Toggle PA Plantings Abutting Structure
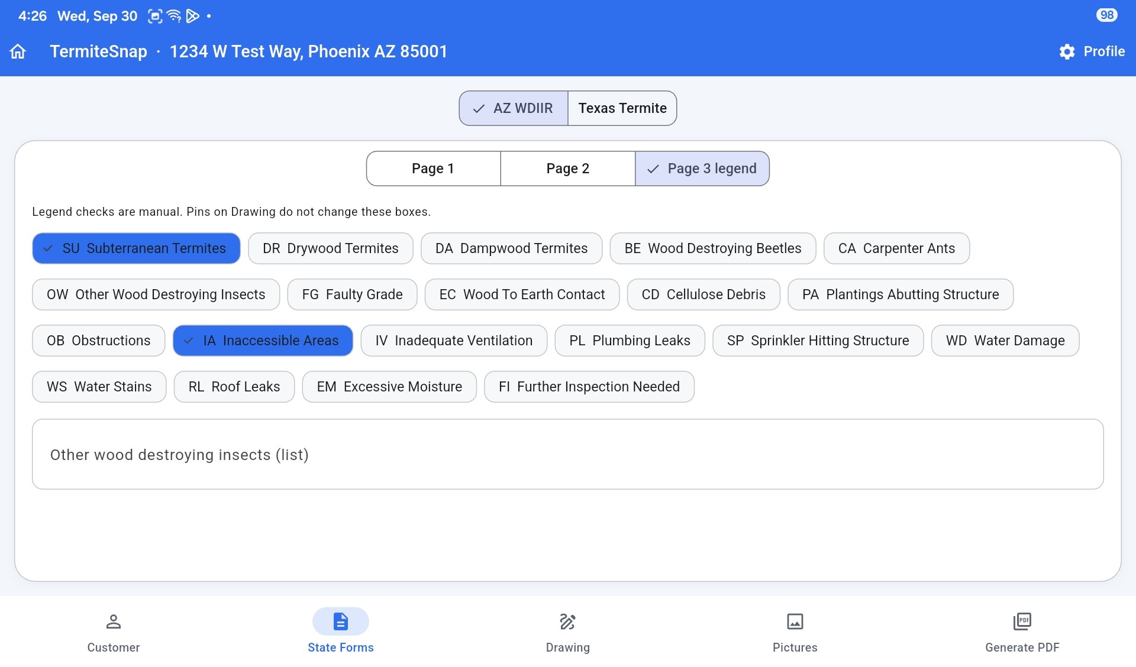Image resolution: width=1136 pixels, height=667 pixels. coord(901,294)
